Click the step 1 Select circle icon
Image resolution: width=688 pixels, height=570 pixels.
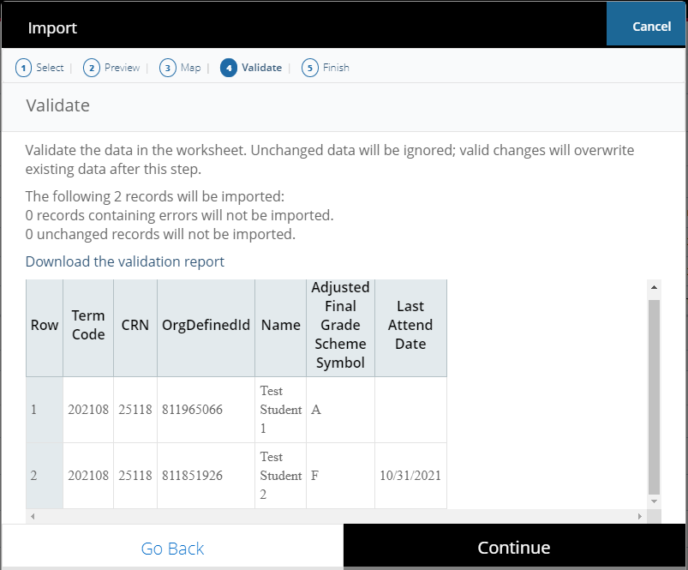click(24, 67)
